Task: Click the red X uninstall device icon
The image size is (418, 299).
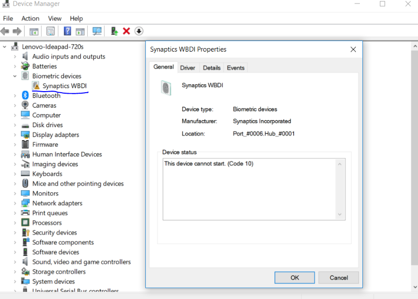Action: click(x=126, y=31)
